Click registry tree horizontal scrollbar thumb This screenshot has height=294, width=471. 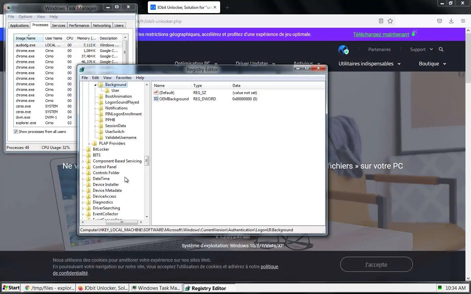[122, 222]
